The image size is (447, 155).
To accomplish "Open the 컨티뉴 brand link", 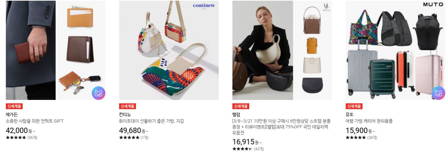I will pos(125,115).
